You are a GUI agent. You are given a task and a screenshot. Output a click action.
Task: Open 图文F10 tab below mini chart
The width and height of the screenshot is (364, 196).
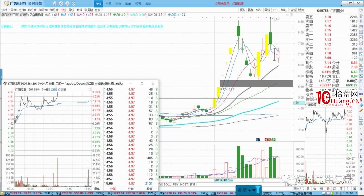[299, 189]
